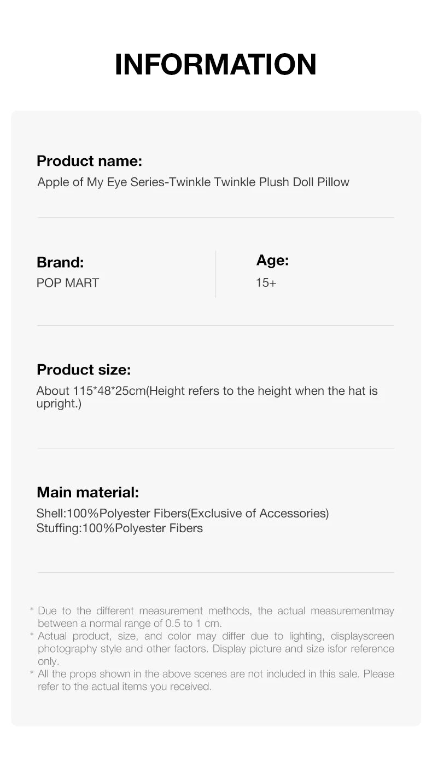Click the vertical divider between Brand and Age
The height and width of the screenshot is (766, 432).
coord(216,274)
